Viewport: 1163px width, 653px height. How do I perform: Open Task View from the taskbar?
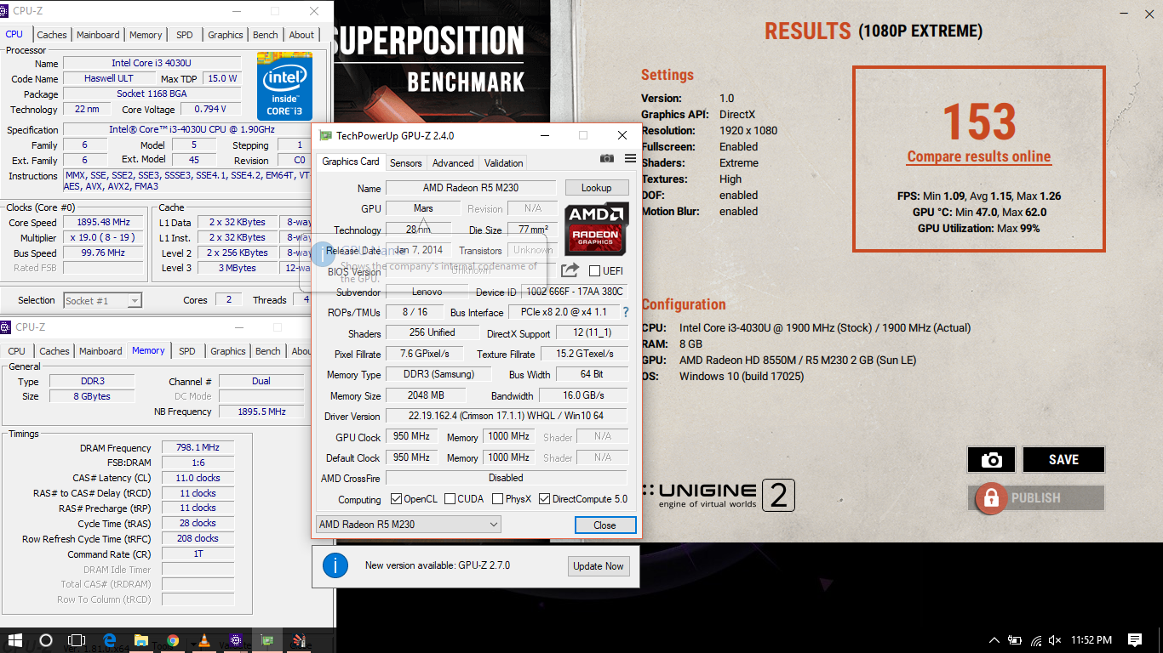coord(77,640)
